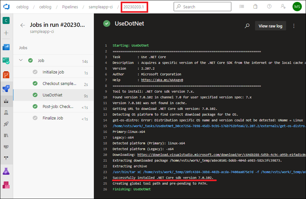Collapse the Job tree node

pyautogui.click(x=21, y=60)
